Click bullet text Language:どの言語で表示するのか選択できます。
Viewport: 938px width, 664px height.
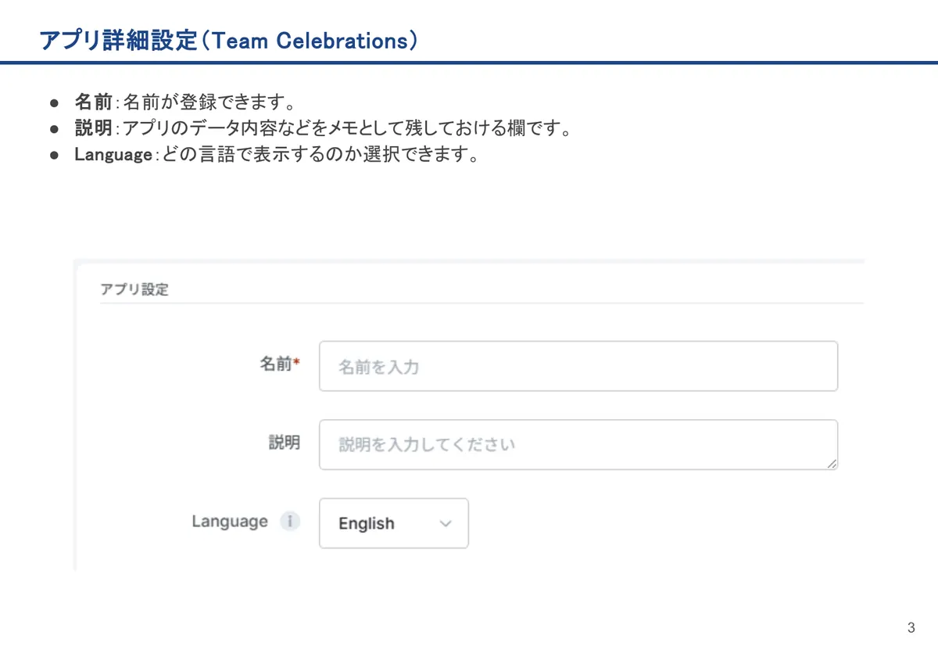click(x=277, y=154)
